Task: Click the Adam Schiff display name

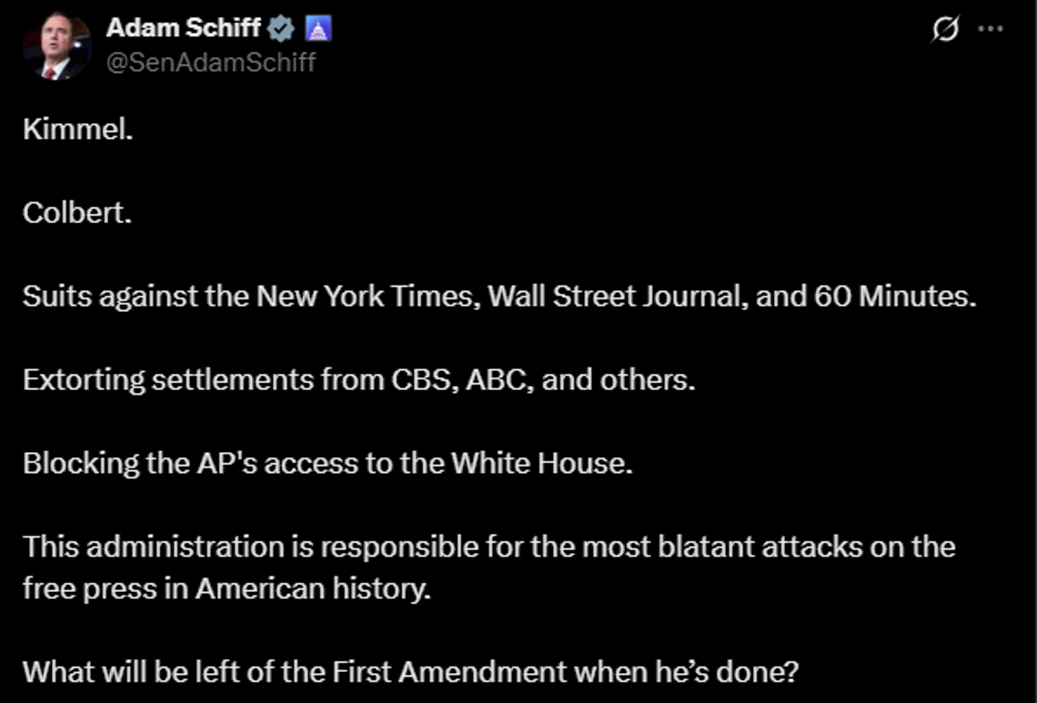Action: click(x=183, y=28)
